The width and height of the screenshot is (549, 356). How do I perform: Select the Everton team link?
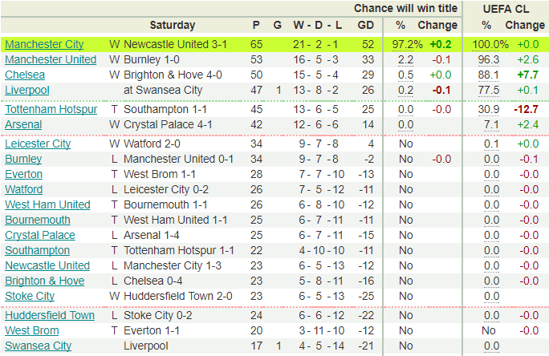tap(23, 175)
